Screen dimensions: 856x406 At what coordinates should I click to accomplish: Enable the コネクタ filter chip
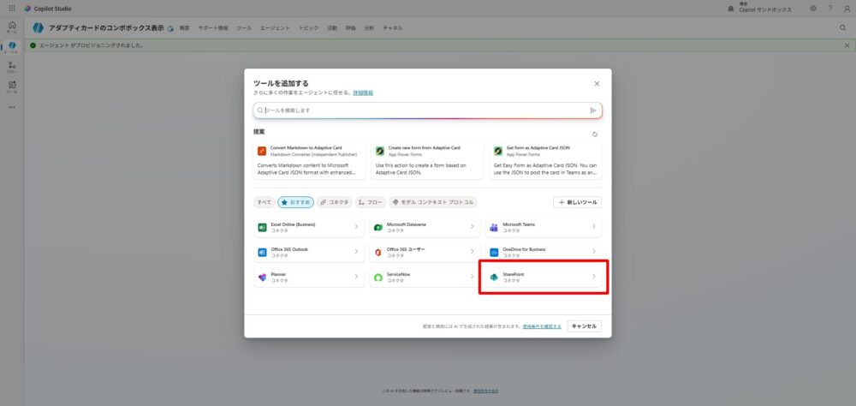[x=335, y=202]
